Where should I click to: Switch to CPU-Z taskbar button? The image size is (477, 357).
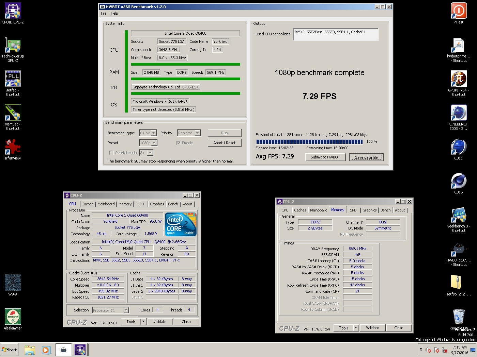[x=80, y=350]
